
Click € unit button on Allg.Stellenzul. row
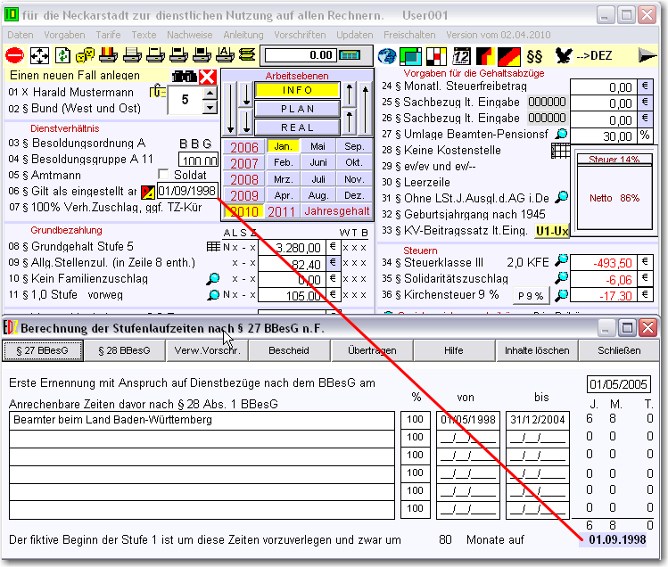tap(333, 262)
